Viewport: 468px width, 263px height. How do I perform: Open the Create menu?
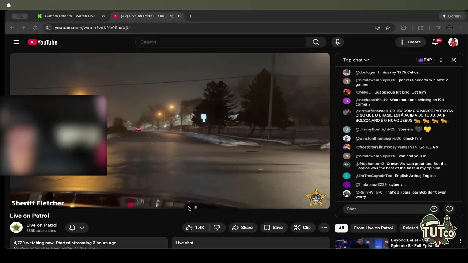410,42
